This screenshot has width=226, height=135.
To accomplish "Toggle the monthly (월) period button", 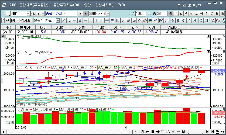I will (x=181, y=14).
